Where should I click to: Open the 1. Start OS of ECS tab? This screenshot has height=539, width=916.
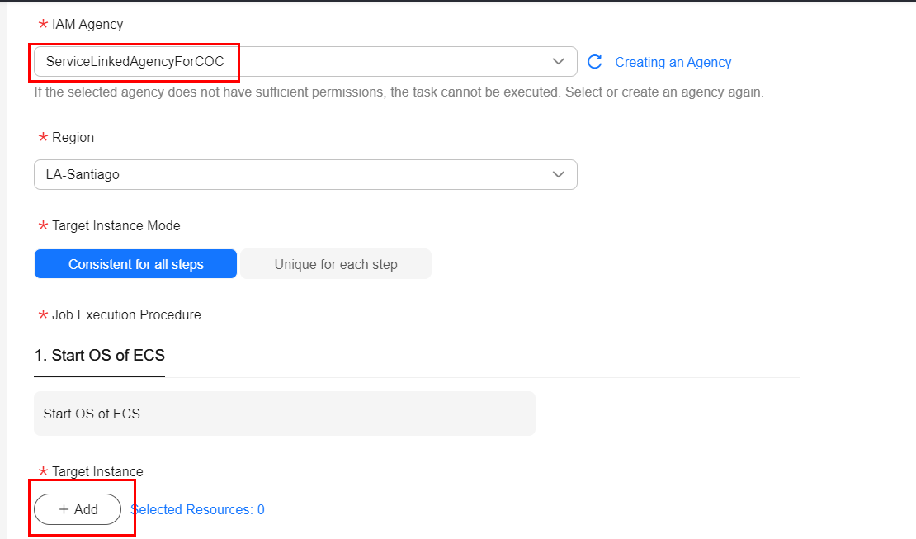(100, 356)
